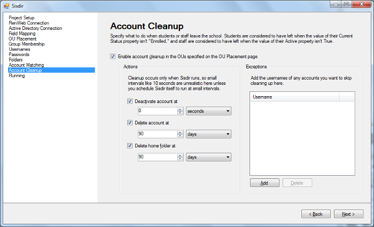The image size is (374, 227).
Task: Open Delete account days unit dropdown
Action: click(x=208, y=134)
